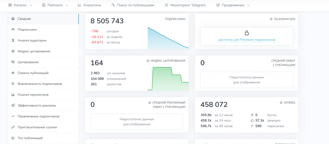
Task: Click the help icon beside ИНДЕКС ЦИТИРОВАНИЯ
Action: [148, 61]
